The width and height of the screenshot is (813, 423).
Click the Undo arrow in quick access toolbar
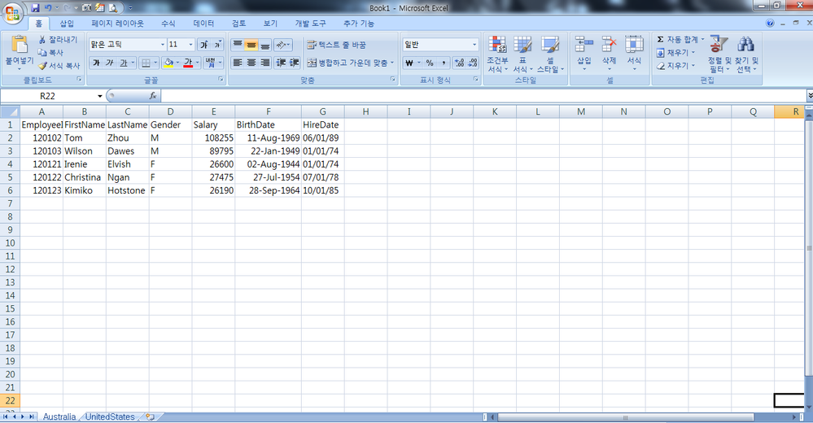[48, 8]
